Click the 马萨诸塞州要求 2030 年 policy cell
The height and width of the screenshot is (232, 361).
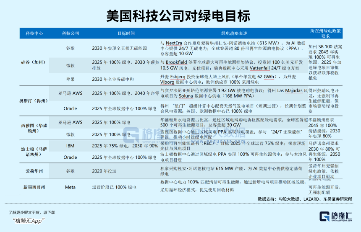pos(324,151)
